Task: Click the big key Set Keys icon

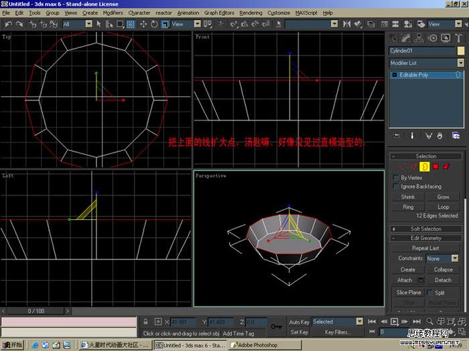Action: [x=276, y=326]
